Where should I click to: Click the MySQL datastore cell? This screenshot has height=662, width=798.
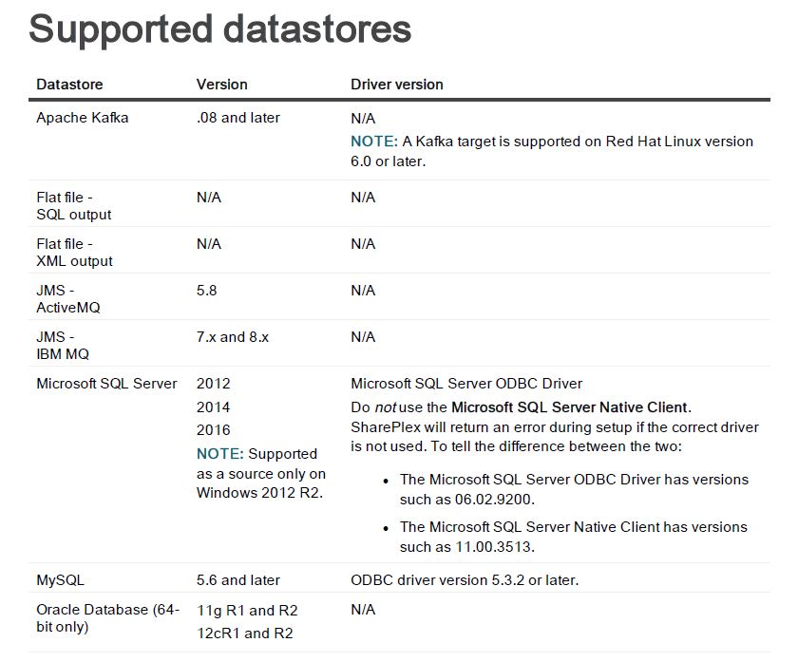pyautogui.click(x=60, y=580)
